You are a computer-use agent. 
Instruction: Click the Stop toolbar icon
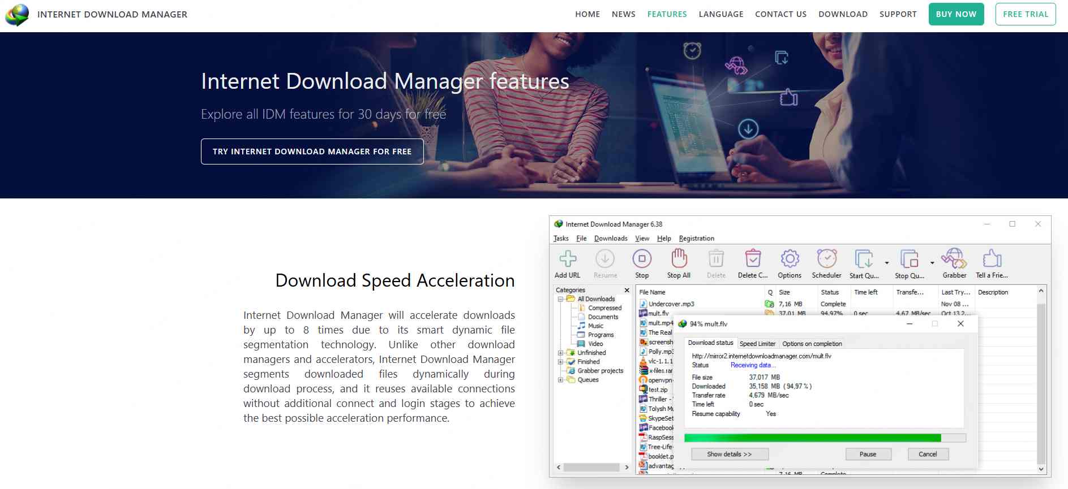pos(642,259)
